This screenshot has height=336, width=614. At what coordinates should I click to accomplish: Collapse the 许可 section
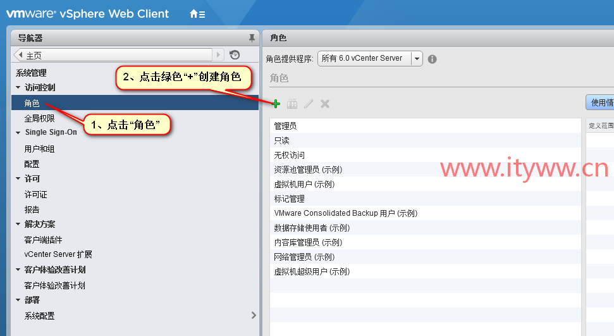18,179
